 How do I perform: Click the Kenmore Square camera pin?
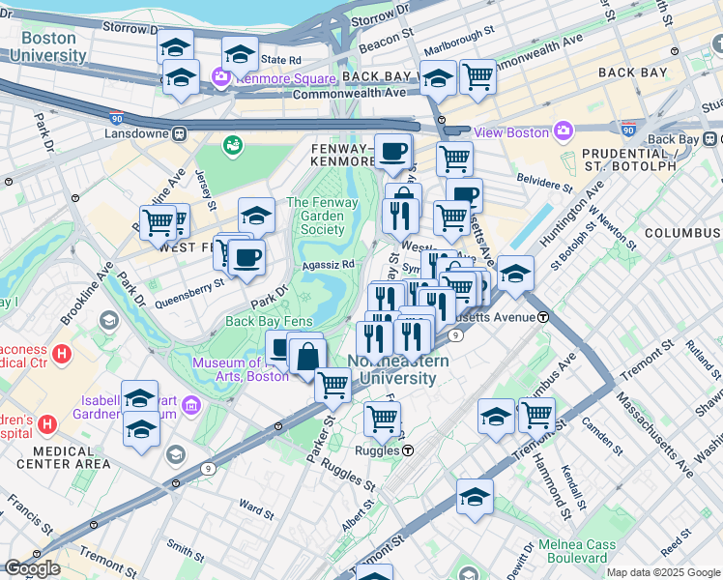(221, 77)
